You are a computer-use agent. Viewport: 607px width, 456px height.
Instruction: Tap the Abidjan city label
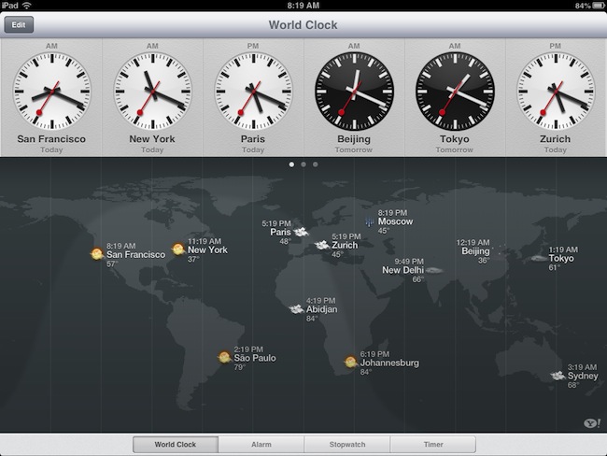tap(321, 309)
